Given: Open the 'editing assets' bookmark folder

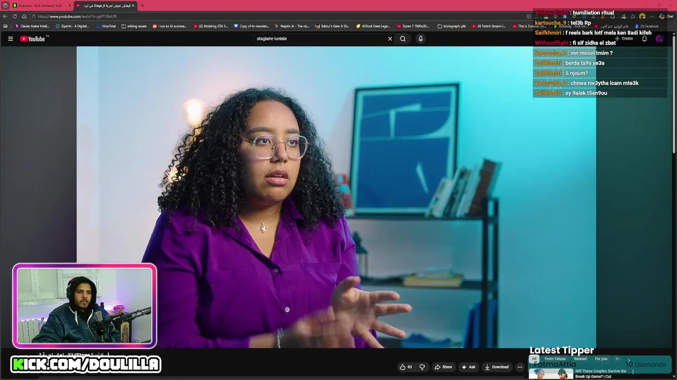Looking at the screenshot, I should (x=134, y=26).
